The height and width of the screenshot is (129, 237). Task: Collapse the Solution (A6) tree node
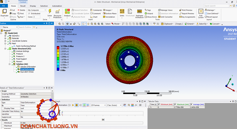coord(9,64)
